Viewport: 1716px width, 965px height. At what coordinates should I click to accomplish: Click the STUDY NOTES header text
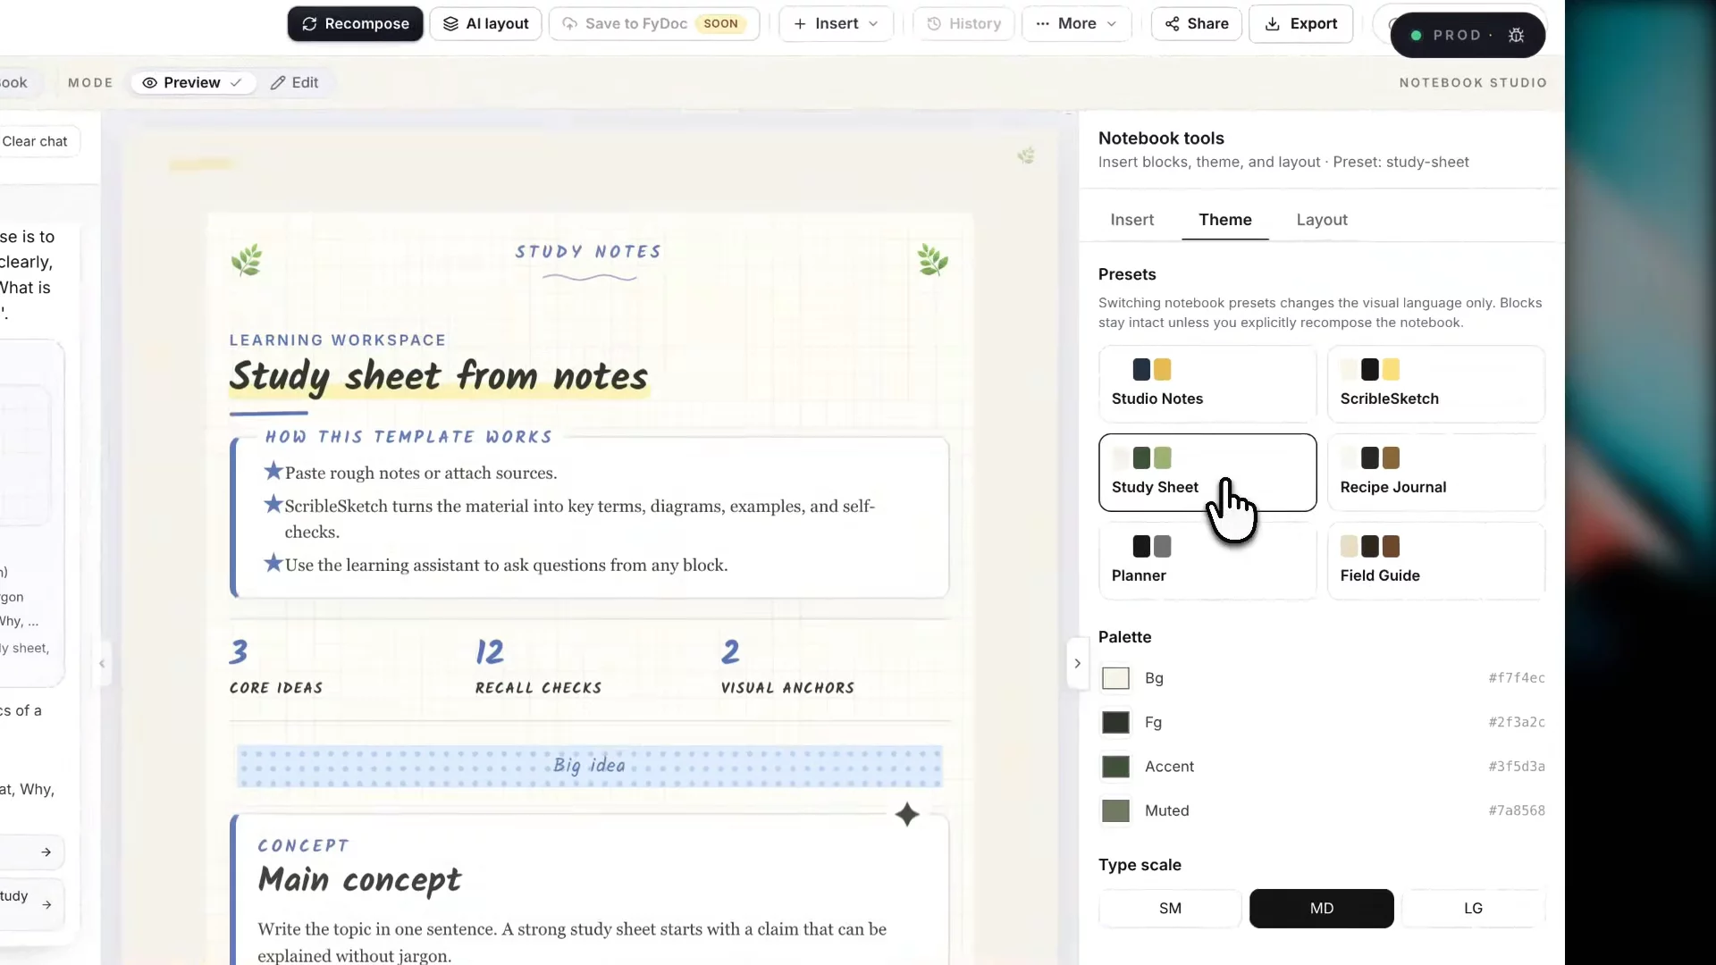pos(588,252)
